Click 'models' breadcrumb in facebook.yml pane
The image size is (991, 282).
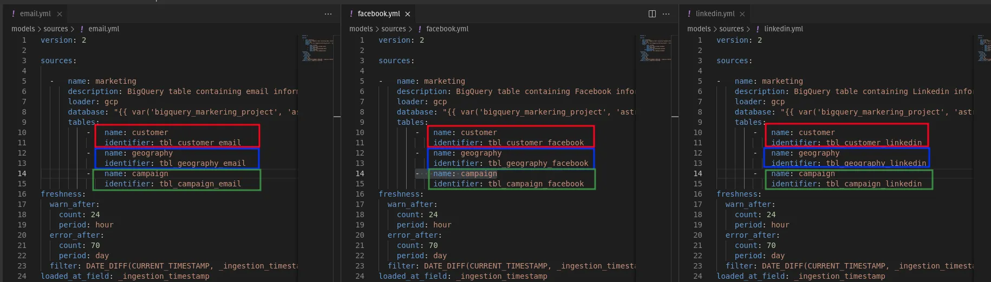(x=361, y=29)
